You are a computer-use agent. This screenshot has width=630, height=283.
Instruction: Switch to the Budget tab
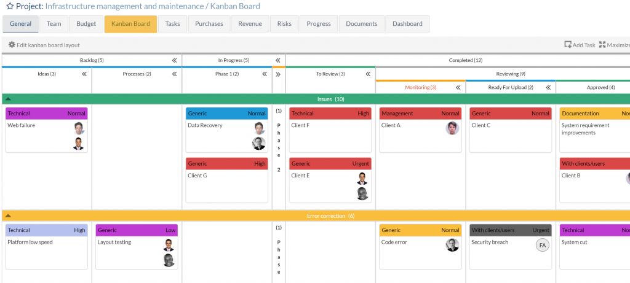(x=86, y=24)
